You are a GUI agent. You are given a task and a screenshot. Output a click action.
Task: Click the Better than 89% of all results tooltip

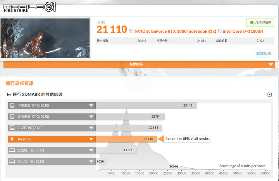click(187, 139)
